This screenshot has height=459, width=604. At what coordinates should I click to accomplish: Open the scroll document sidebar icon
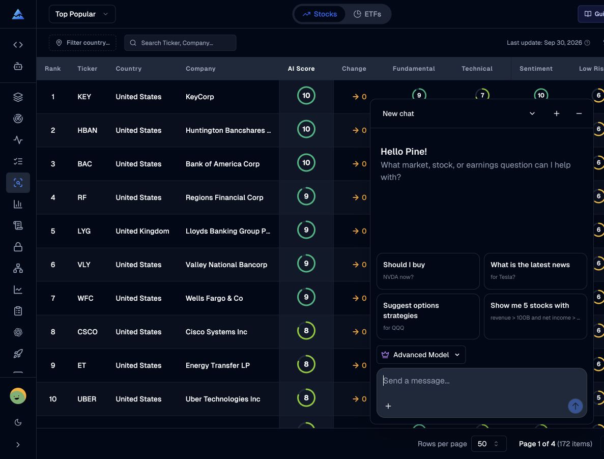click(x=18, y=225)
